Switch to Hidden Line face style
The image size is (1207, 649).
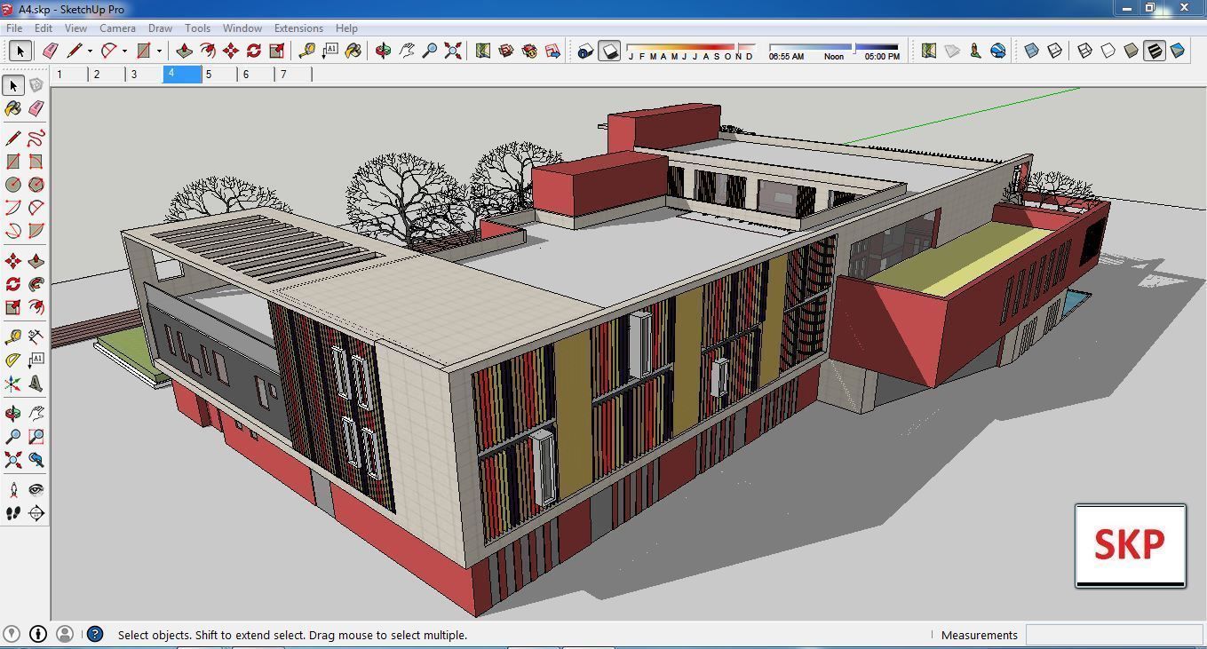point(1108,51)
